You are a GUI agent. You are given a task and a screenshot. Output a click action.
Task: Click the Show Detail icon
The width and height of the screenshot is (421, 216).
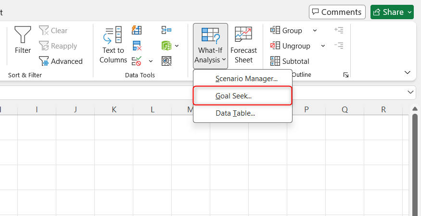pyautogui.click(x=339, y=30)
